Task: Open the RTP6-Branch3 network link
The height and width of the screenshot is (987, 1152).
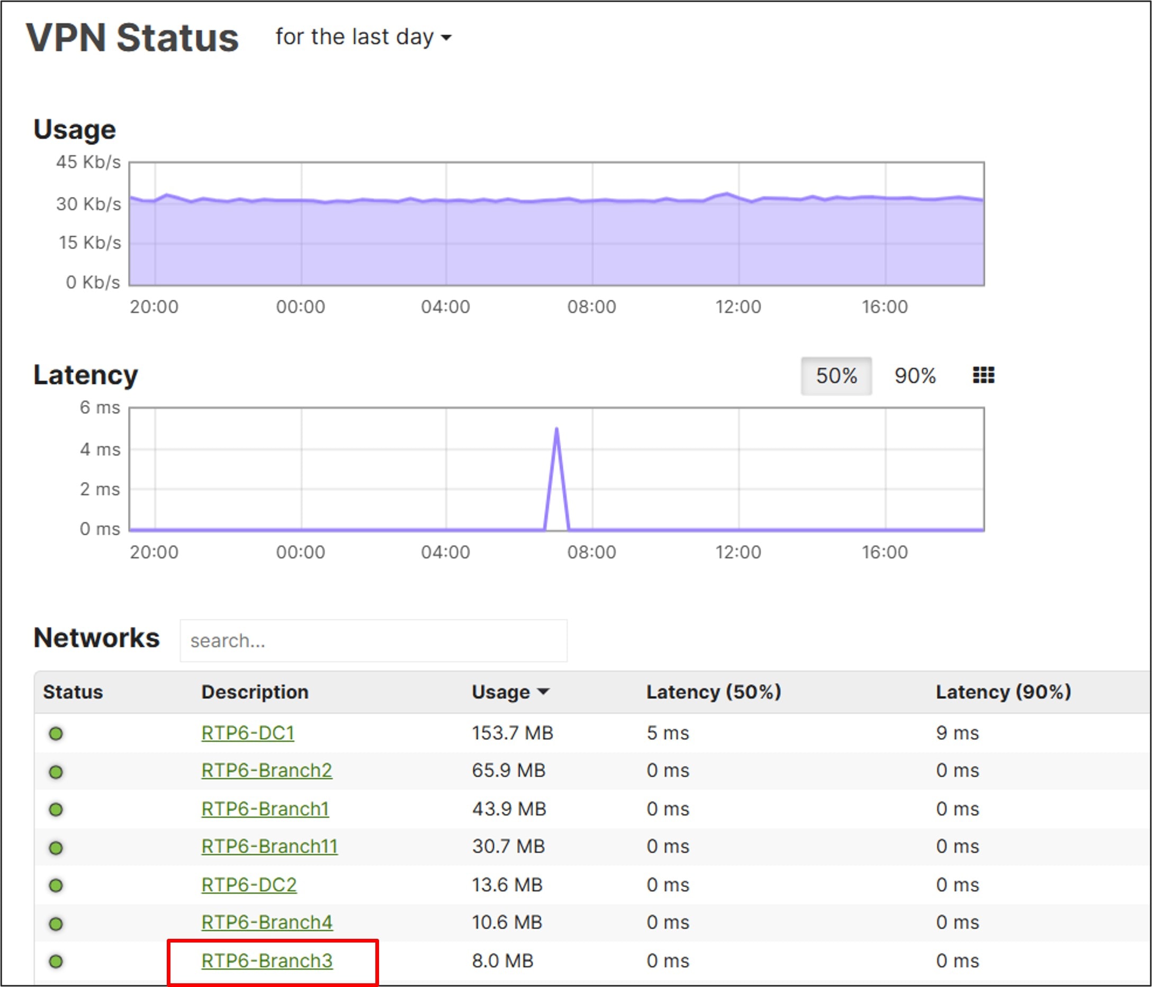Action: pyautogui.click(x=267, y=961)
